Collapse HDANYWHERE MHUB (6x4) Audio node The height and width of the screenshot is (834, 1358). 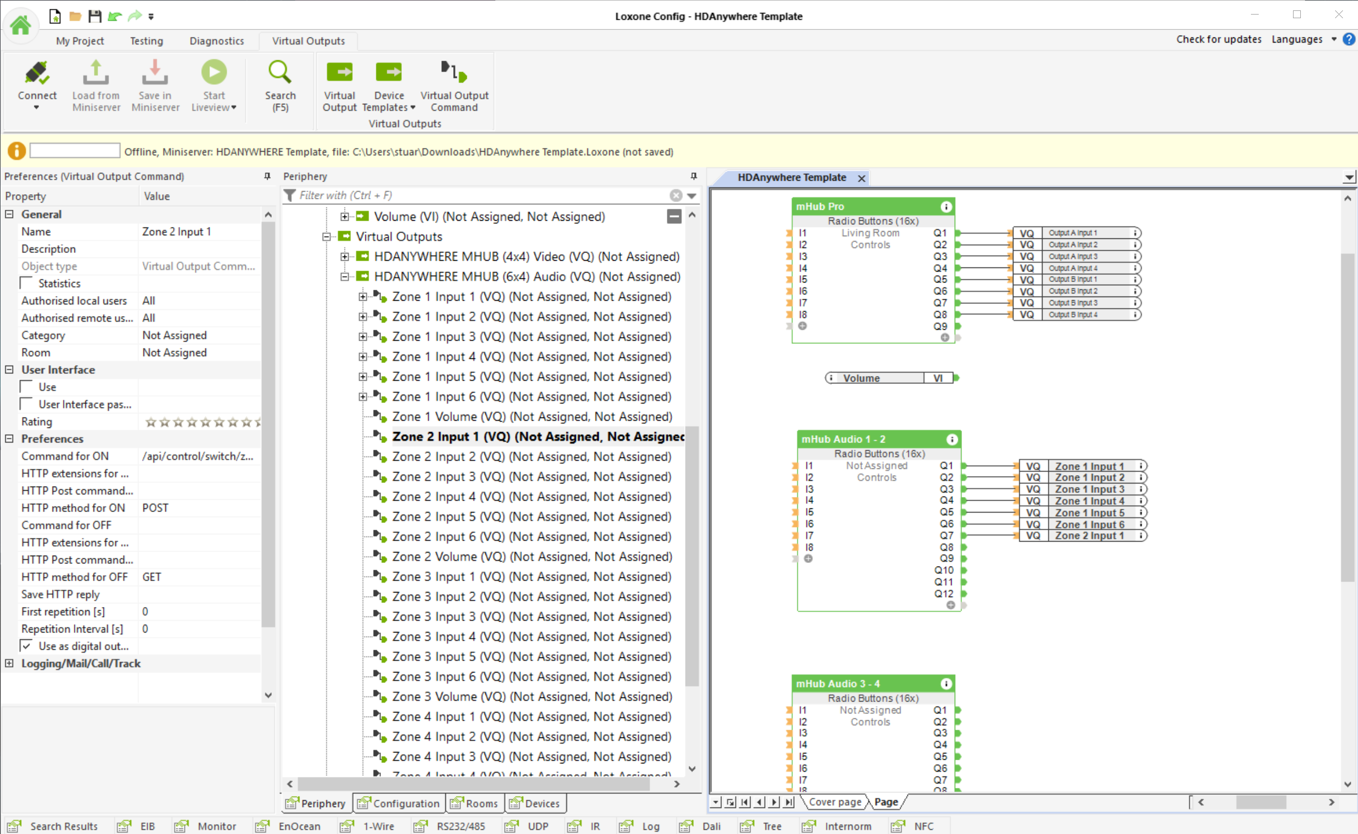pyautogui.click(x=345, y=276)
